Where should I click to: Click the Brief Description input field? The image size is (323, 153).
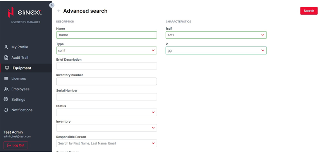point(107,66)
